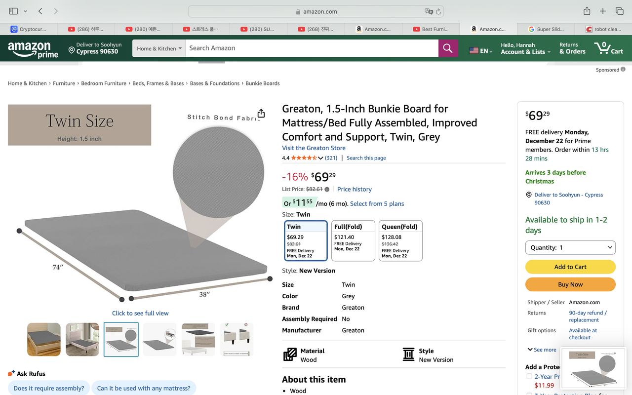Click the share icon on product image
Image resolution: width=632 pixels, height=395 pixels.
coord(261,114)
